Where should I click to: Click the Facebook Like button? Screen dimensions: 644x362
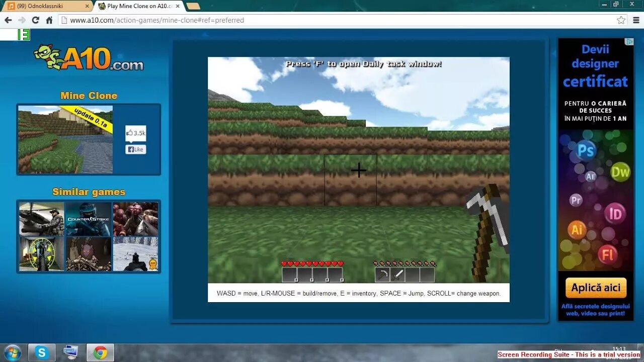pos(135,149)
